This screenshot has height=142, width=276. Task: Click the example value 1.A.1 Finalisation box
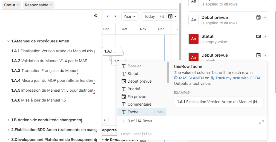(x=219, y=102)
